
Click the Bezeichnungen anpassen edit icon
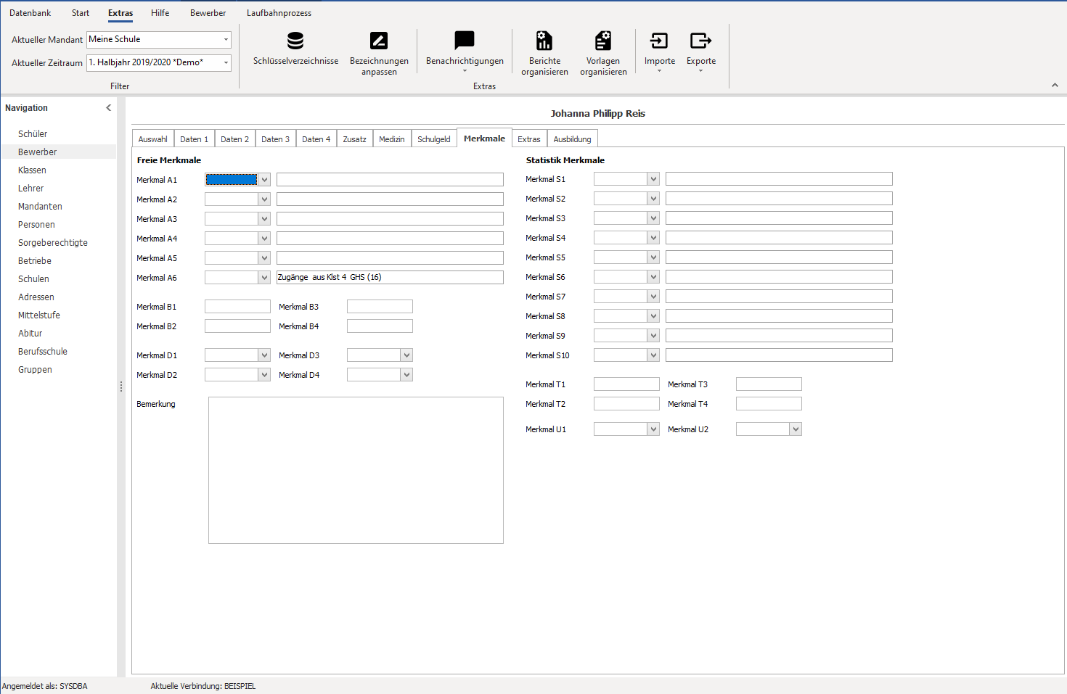[x=379, y=41]
